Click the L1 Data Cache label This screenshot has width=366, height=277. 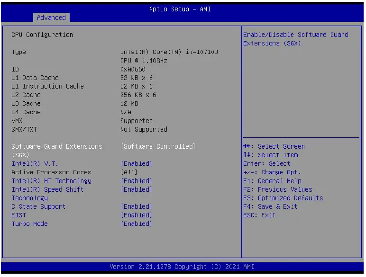pyautogui.click(x=35, y=78)
